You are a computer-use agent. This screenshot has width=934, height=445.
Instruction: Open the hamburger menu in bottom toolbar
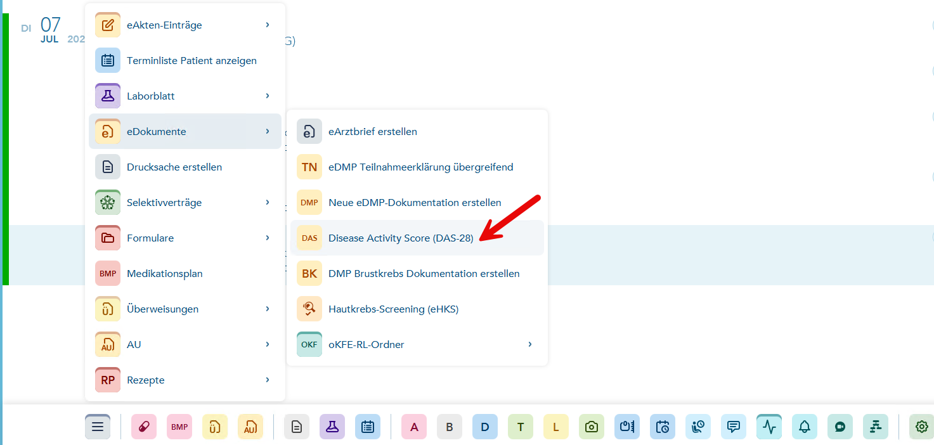[98, 427]
